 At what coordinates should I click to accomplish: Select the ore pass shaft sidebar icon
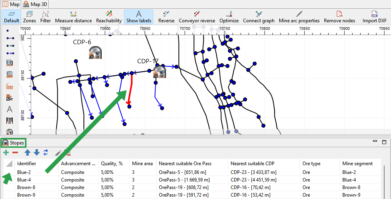point(10,121)
